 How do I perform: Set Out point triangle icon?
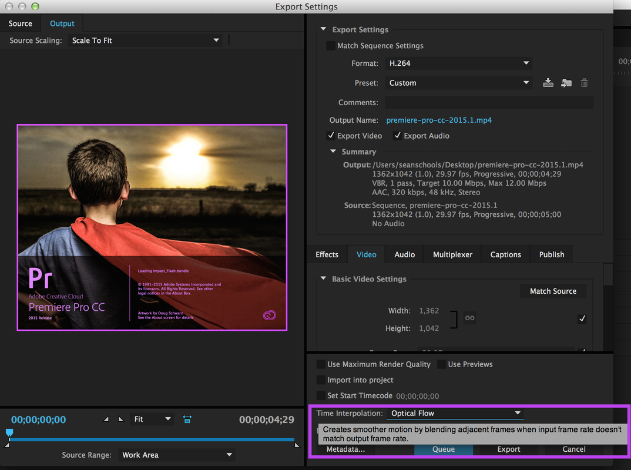(x=120, y=419)
